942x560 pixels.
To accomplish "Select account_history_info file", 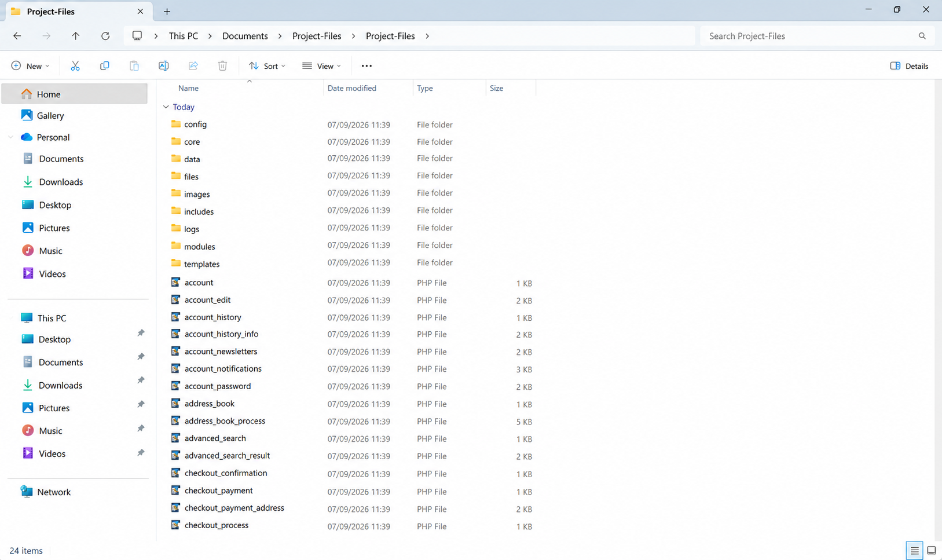I will coord(221,334).
